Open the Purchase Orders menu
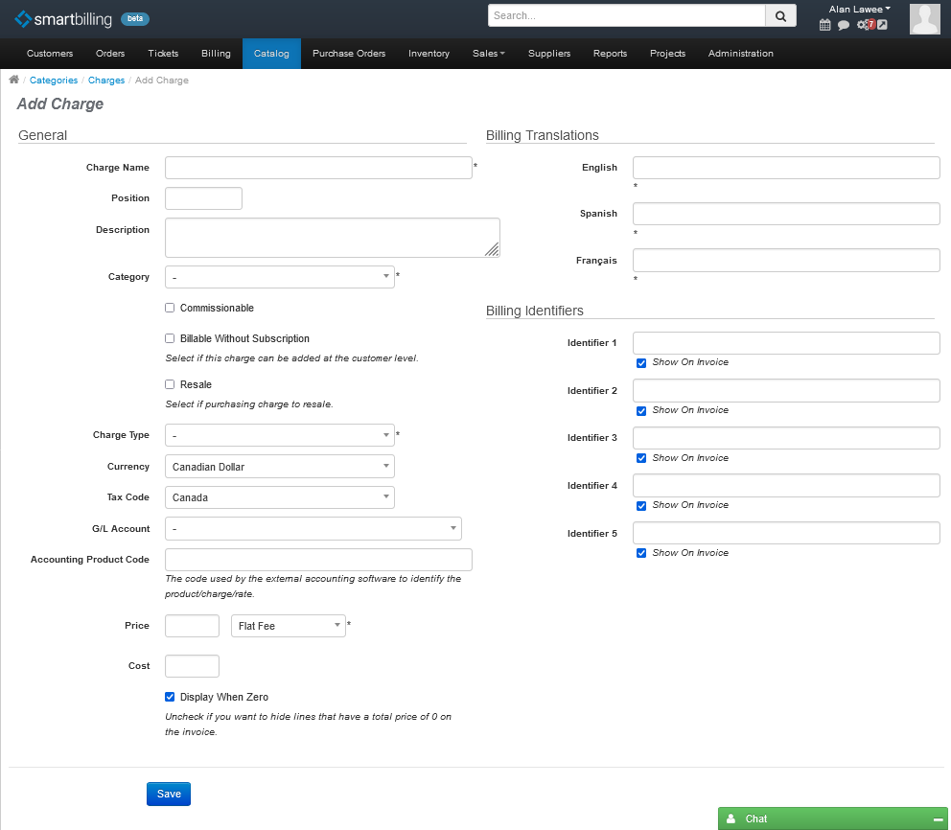951x830 pixels. [x=349, y=54]
